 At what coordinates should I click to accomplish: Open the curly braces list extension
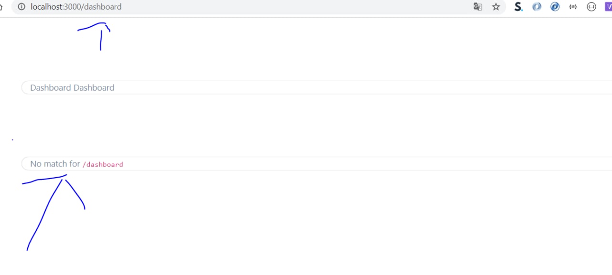click(573, 7)
